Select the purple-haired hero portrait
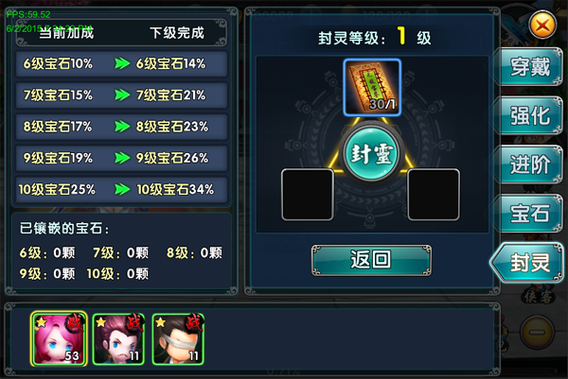This screenshot has width=568, height=379. coord(118,339)
